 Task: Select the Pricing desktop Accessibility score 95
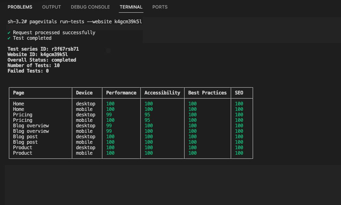coord(147,115)
